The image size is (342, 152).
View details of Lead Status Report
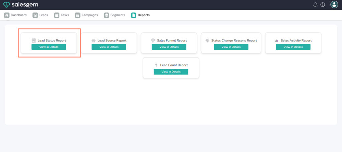pyautogui.click(x=49, y=47)
